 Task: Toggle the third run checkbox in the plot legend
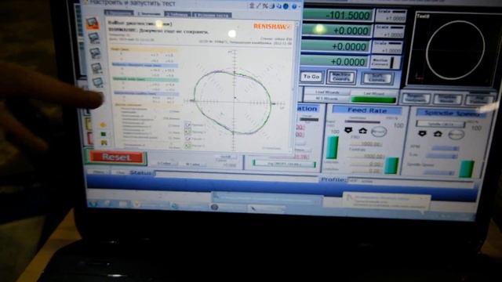187,139
